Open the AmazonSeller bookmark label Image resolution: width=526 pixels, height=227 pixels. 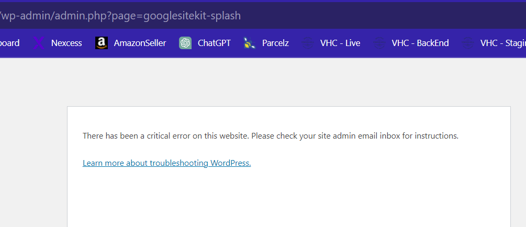pos(140,43)
